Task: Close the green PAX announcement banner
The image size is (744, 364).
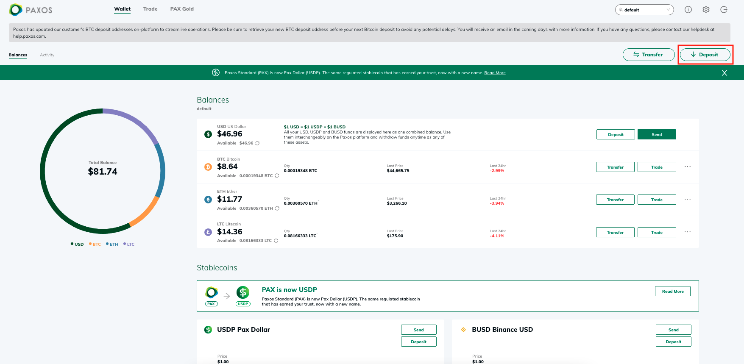Action: pyautogui.click(x=724, y=73)
